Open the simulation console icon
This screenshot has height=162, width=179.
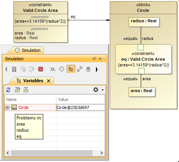[53, 69]
